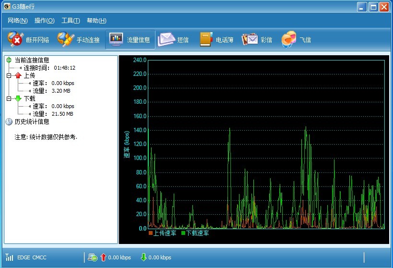393x268 pixels.
Task: Click the 240.0 axis label
Action: coord(140,60)
